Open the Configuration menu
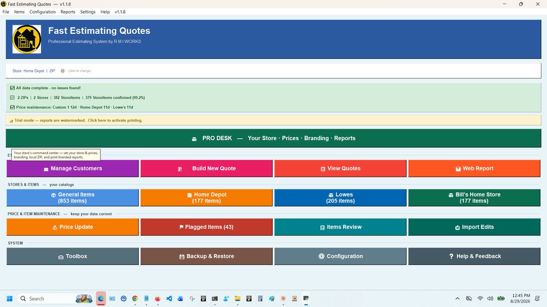The width and height of the screenshot is (547, 307). click(43, 12)
